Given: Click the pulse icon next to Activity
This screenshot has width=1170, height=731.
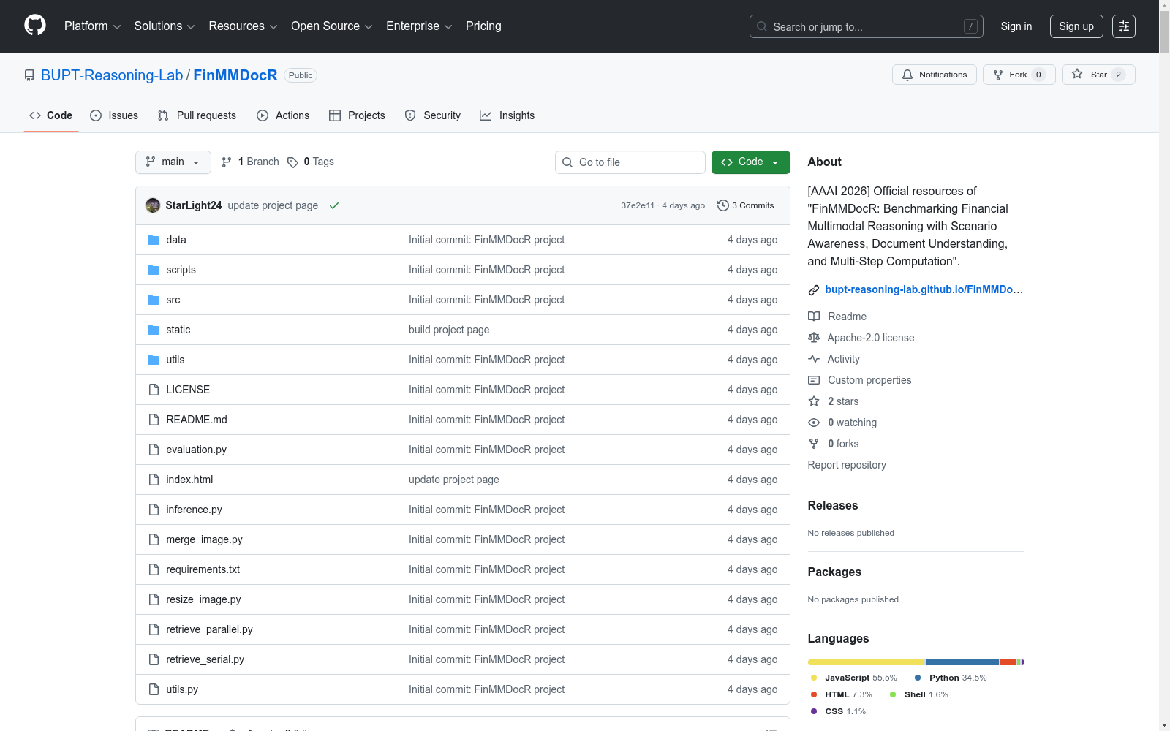Looking at the screenshot, I should pyautogui.click(x=814, y=359).
